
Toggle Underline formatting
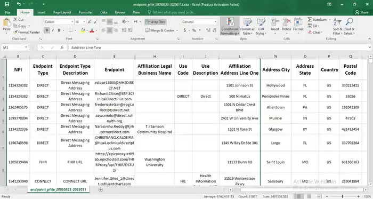pos(59,30)
